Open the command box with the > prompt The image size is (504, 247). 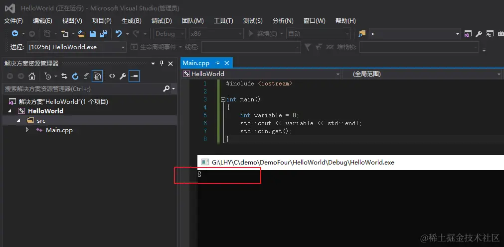pos(416,34)
